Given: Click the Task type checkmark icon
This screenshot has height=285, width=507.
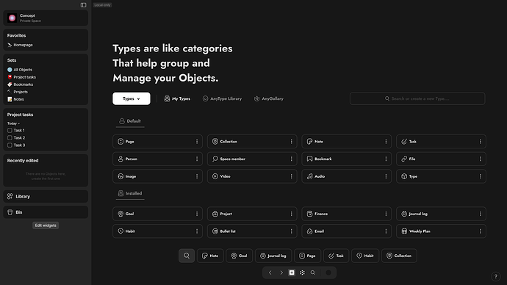Looking at the screenshot, I should pos(404,142).
